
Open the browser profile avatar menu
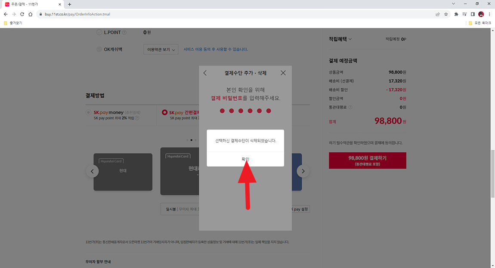[x=481, y=14]
